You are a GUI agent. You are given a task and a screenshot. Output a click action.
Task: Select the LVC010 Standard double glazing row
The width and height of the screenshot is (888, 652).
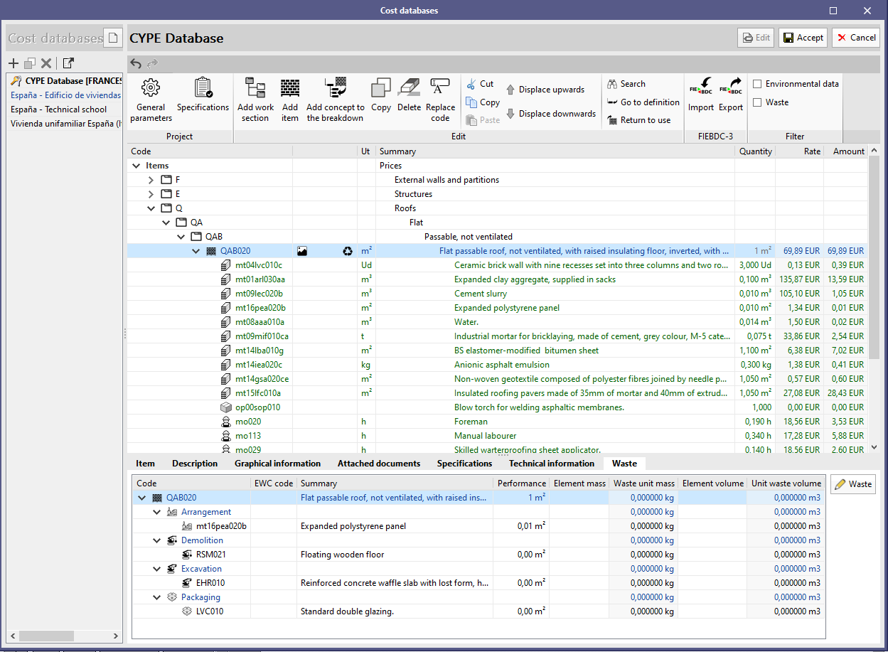point(478,611)
